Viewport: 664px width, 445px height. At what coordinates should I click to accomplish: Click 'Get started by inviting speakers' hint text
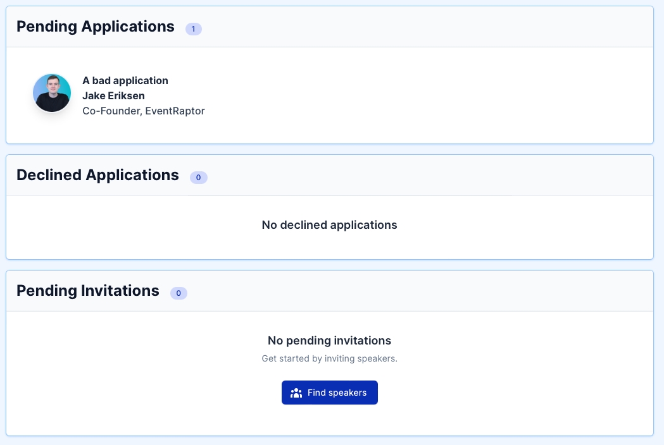(329, 358)
